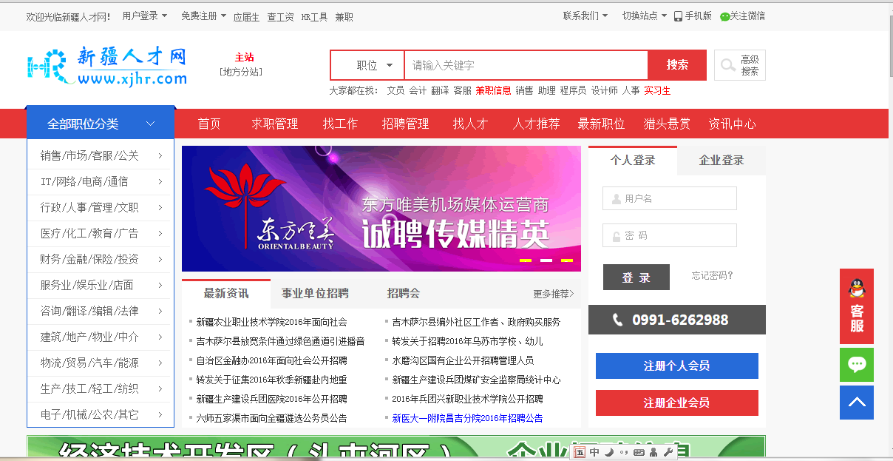Image resolution: width=893 pixels, height=461 pixels.
Task: Select the first banner carousel dot
Action: [526, 260]
